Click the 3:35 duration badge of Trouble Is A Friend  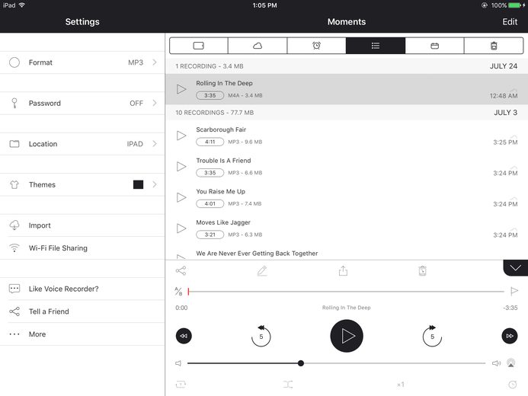[x=210, y=173]
